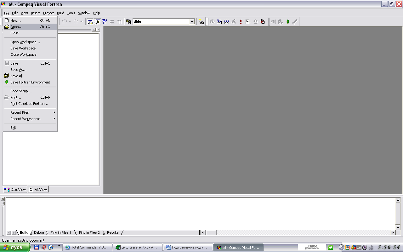Open the Window menu

coord(84,13)
